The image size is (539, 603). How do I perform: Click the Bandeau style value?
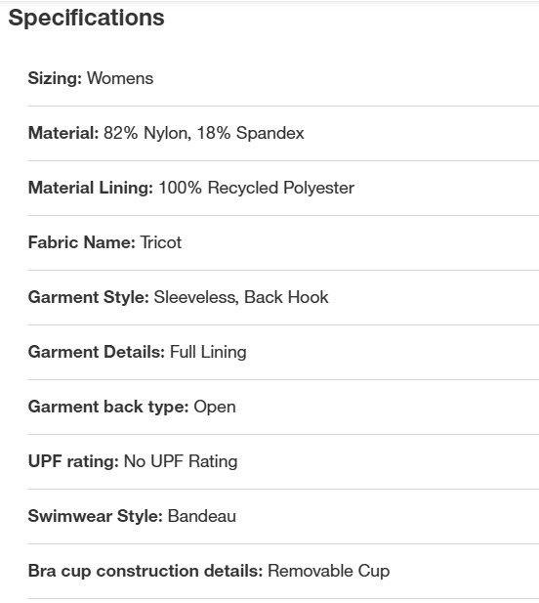(202, 516)
